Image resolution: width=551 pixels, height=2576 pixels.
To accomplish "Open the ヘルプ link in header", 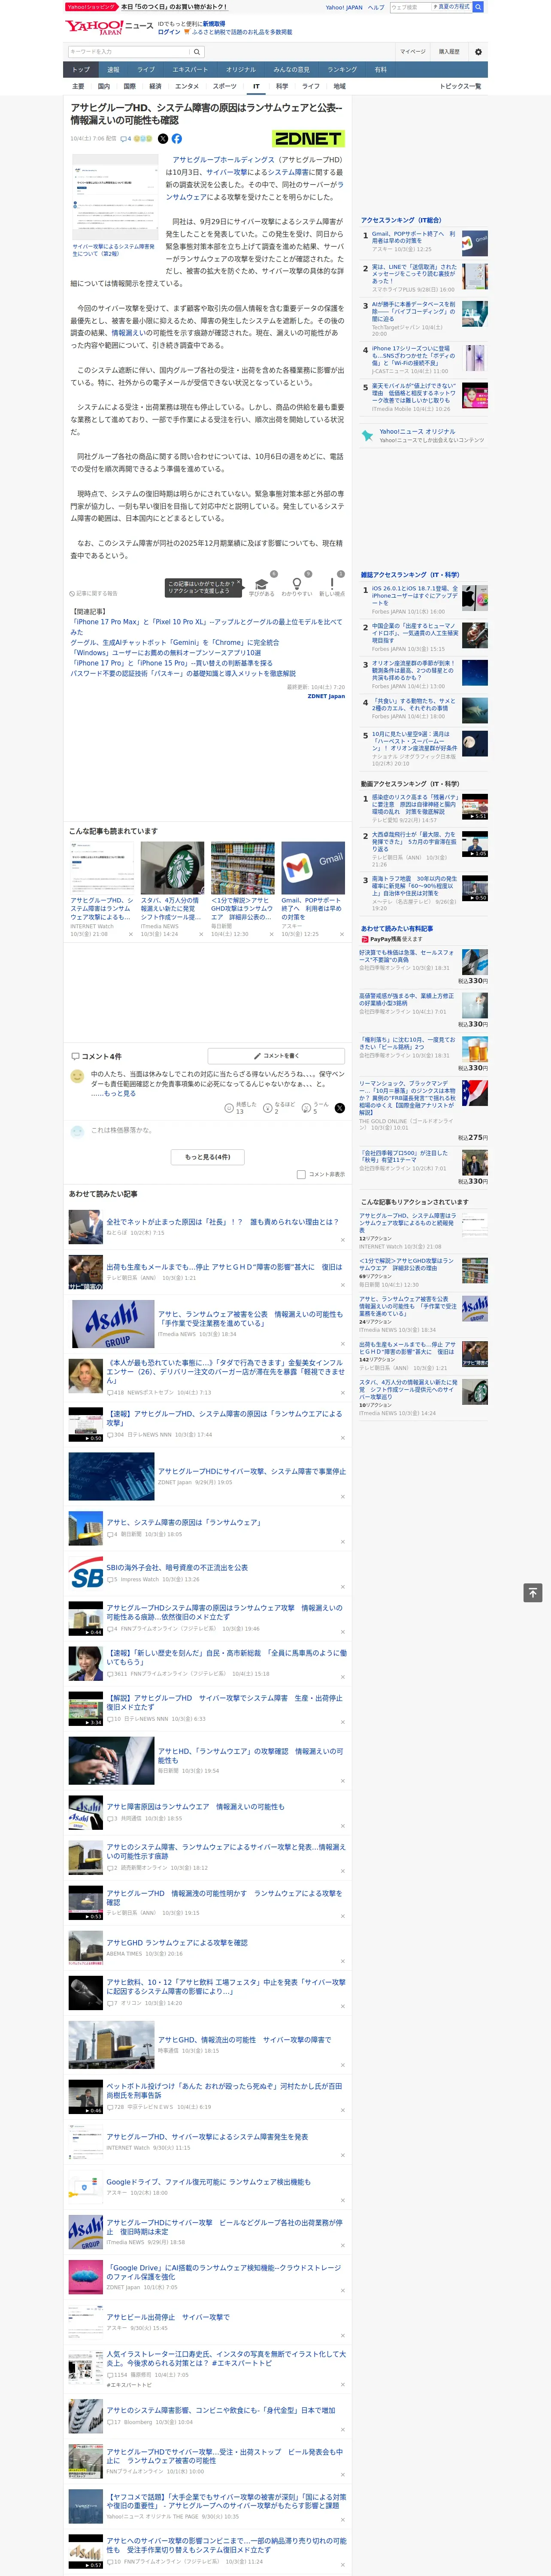I will click(x=375, y=7).
